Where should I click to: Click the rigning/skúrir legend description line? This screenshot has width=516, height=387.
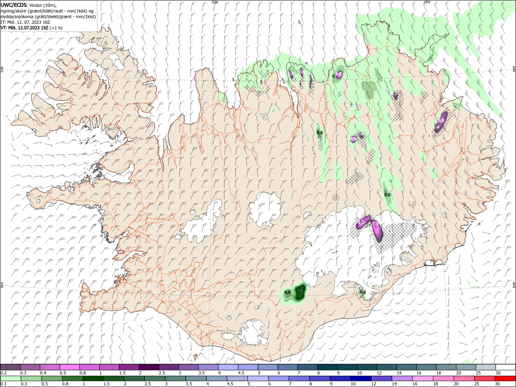[x=47, y=11]
